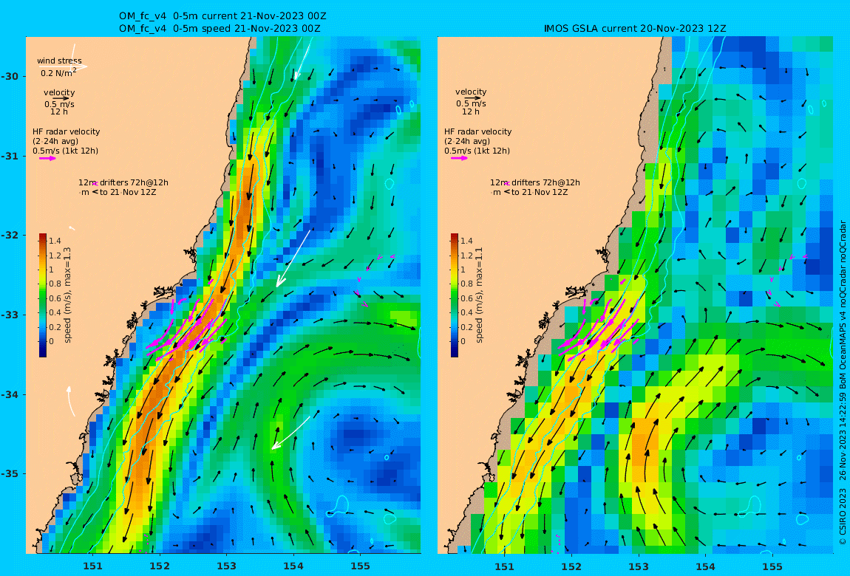Select title 'OM_fc_v4 0-5m speed 21-Nov-2023 00Z'
The width and height of the screenshot is (850, 576).
[220, 28]
